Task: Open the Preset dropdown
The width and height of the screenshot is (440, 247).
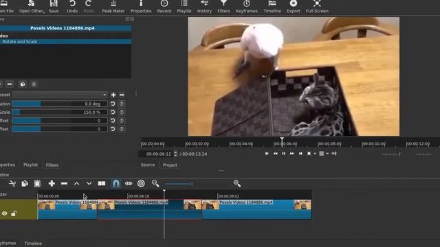Action: click(x=60, y=95)
